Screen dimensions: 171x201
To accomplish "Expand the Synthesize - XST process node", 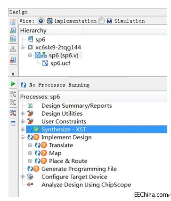I will tap(23, 129).
